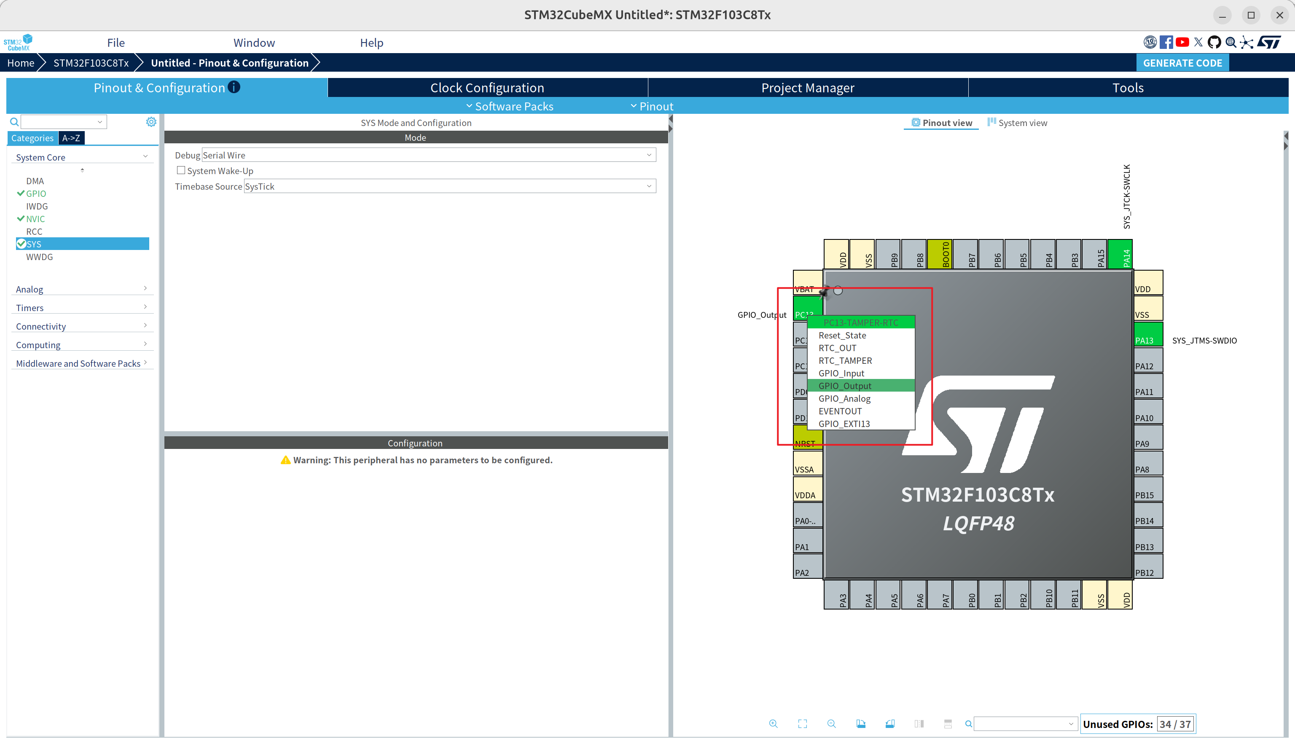The width and height of the screenshot is (1295, 744).
Task: Click the GENERATE CODE button
Action: (1182, 63)
